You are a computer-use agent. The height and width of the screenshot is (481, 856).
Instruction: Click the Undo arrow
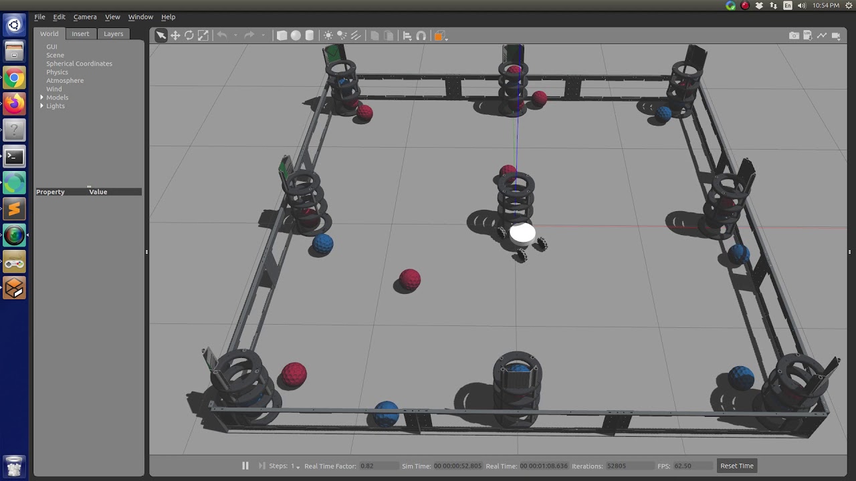[222, 35]
